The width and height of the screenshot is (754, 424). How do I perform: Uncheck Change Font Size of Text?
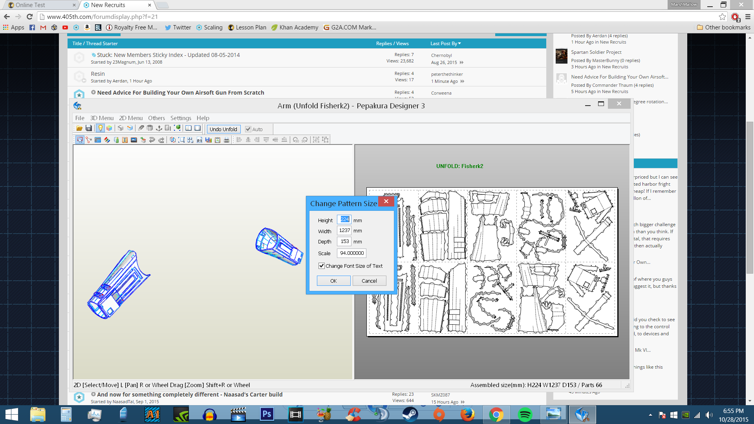(322, 266)
